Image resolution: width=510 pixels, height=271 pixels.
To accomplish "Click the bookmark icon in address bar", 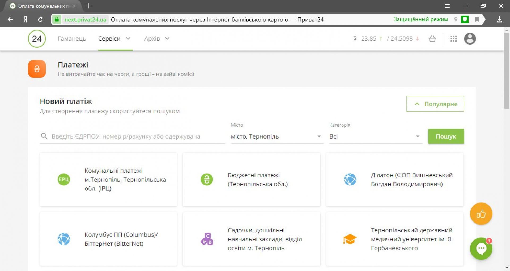I will click(x=477, y=19).
